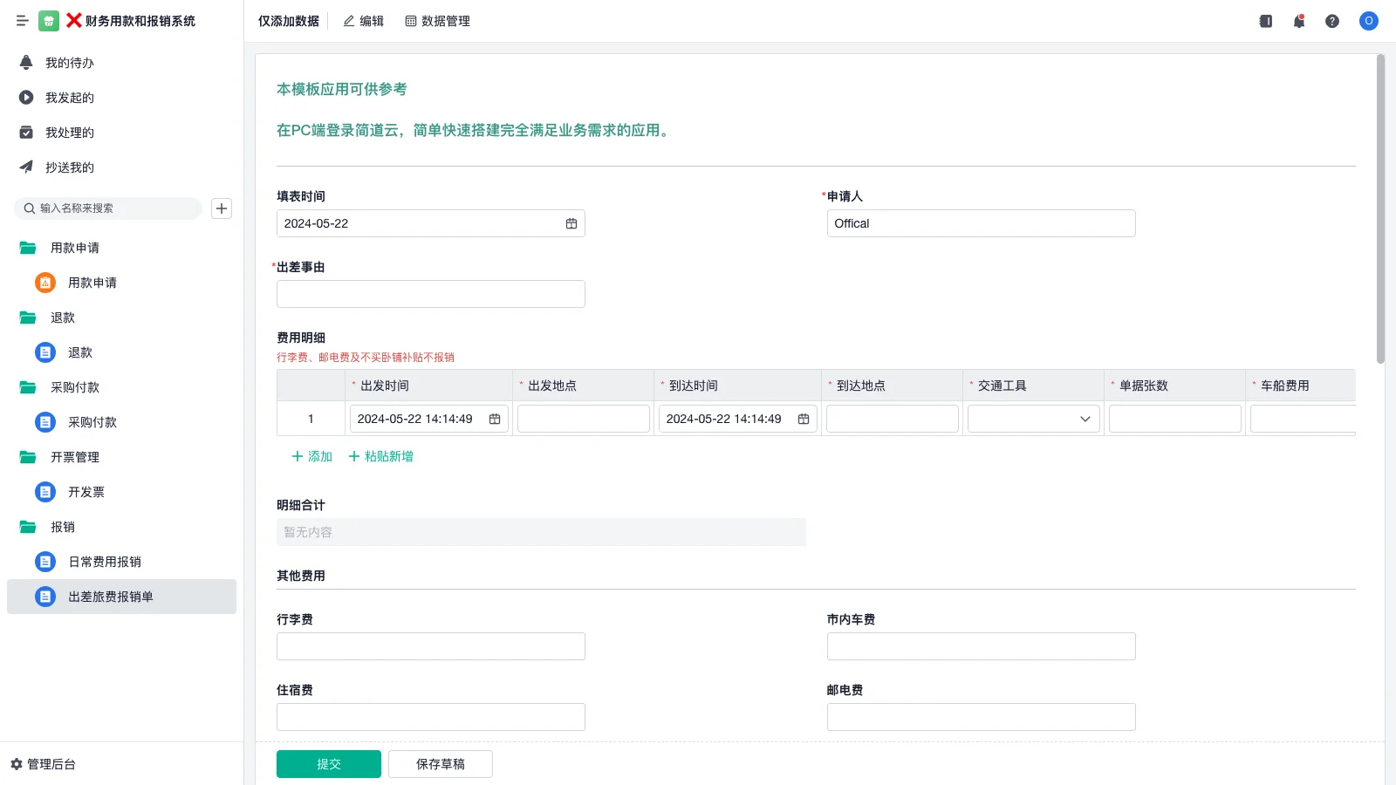Open the documentation book icon in header
The width and height of the screenshot is (1396, 785).
(x=1266, y=21)
